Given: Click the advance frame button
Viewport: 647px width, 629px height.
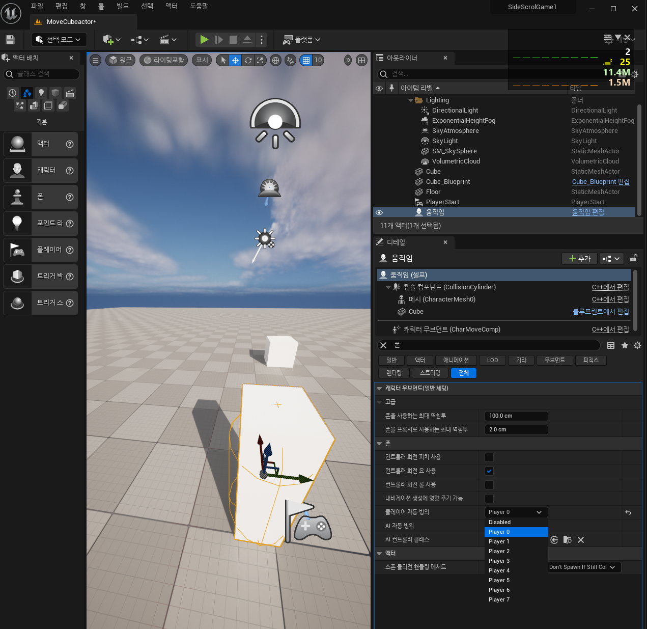Looking at the screenshot, I should coord(219,40).
